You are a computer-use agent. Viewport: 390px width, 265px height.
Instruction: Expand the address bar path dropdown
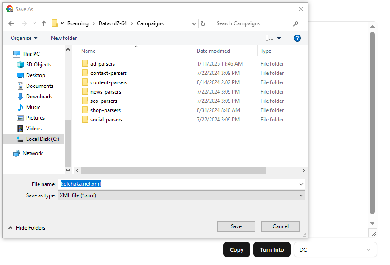[x=194, y=23]
